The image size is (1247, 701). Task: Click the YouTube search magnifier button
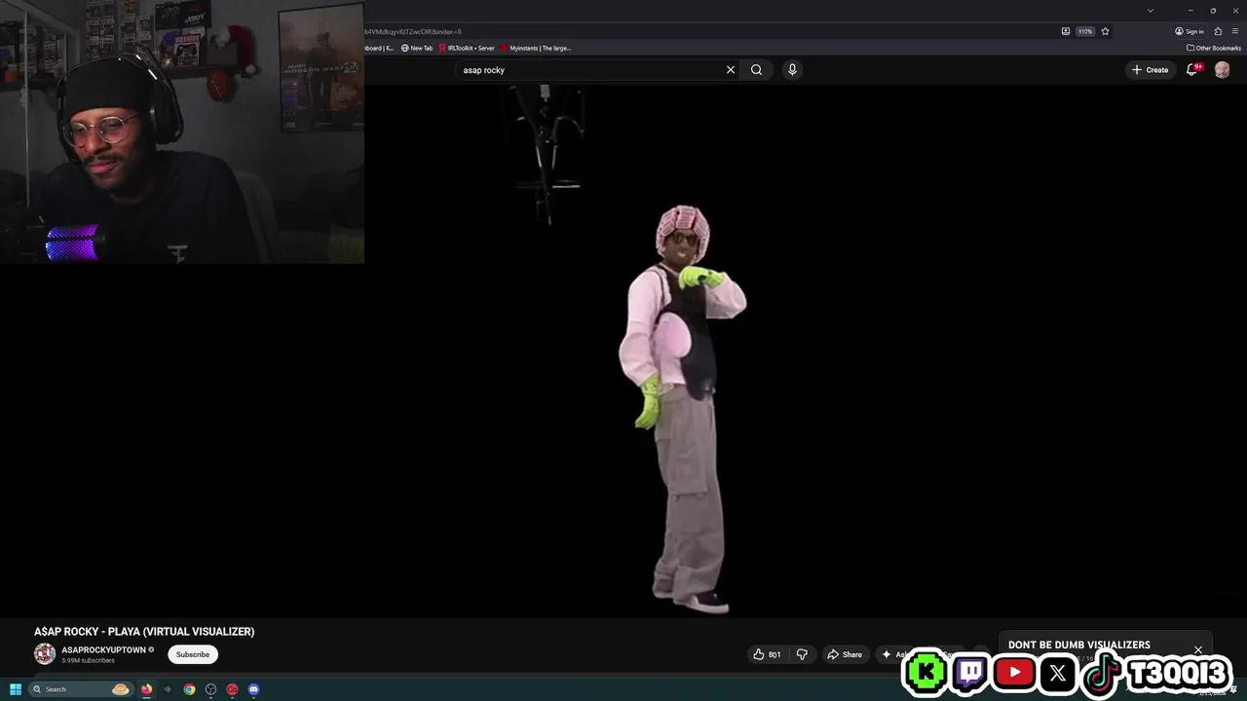756,70
